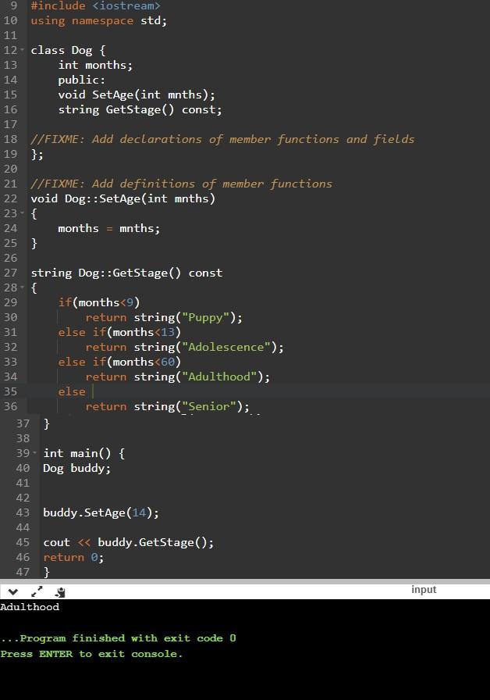
Task: Click the lone 'else' on line 35
Action: (71, 391)
